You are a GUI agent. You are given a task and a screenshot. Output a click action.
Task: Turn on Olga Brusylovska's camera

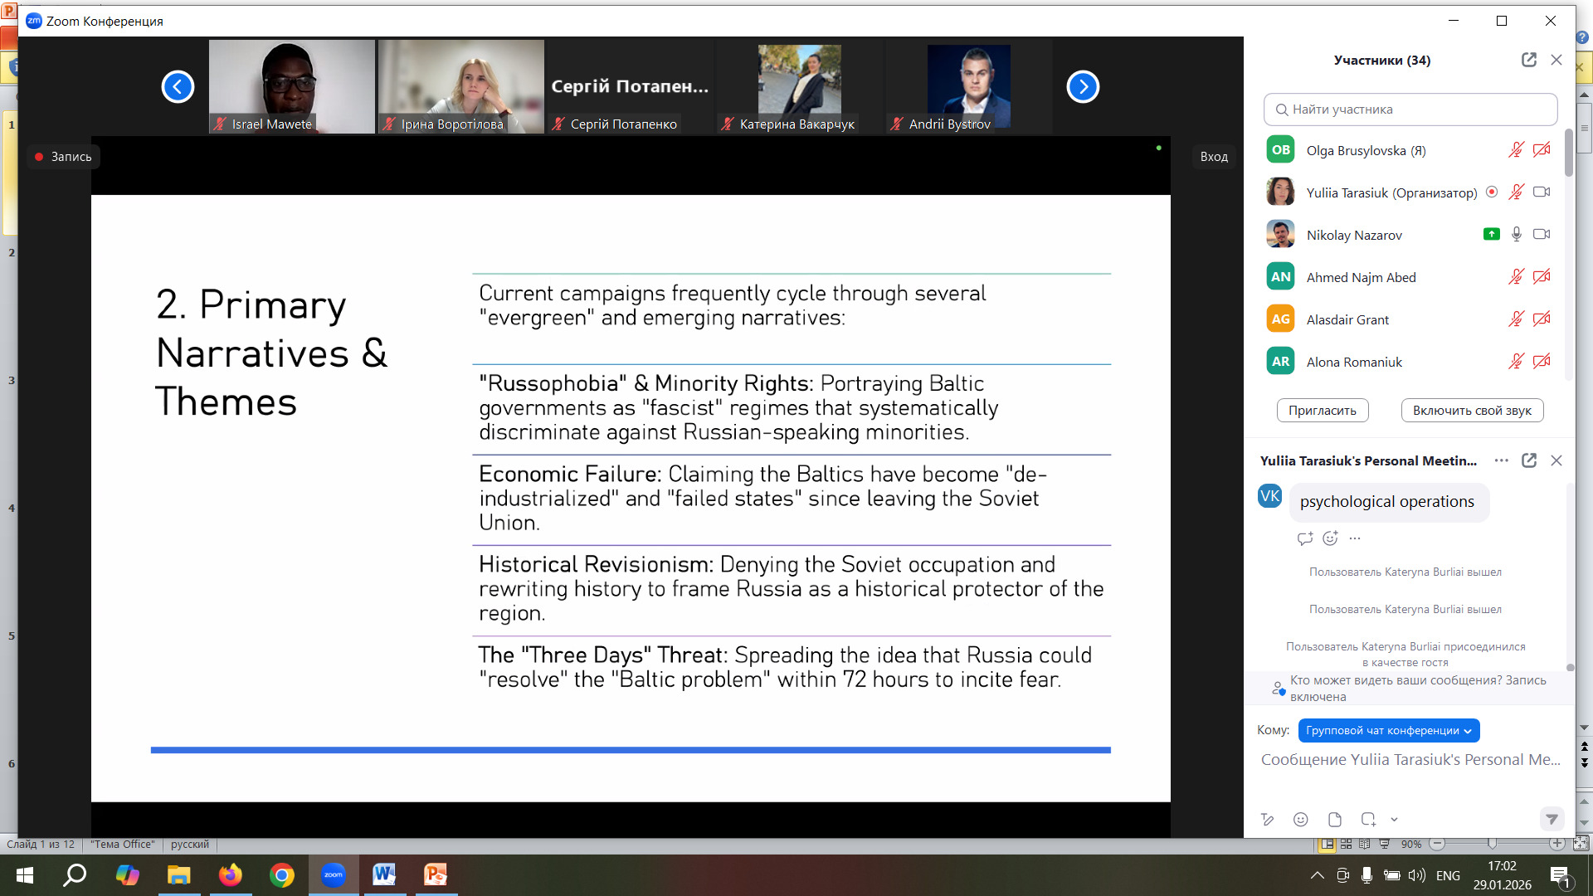1542,150
